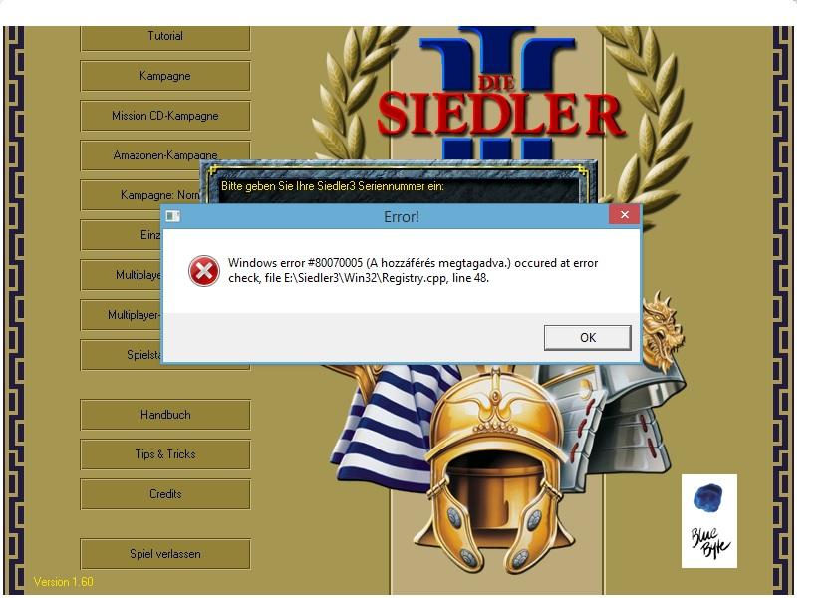Image resolution: width=834 pixels, height=598 pixels.
Task: Click the Seriennummer entry field
Action: (399, 198)
